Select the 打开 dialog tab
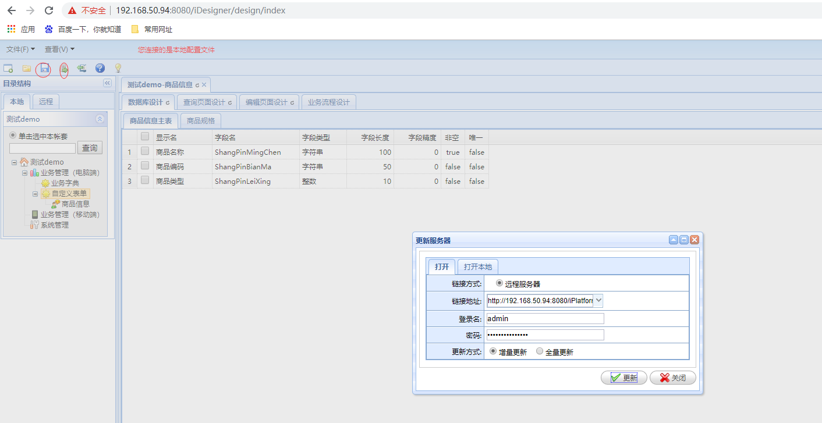The width and height of the screenshot is (822, 423). click(x=442, y=266)
